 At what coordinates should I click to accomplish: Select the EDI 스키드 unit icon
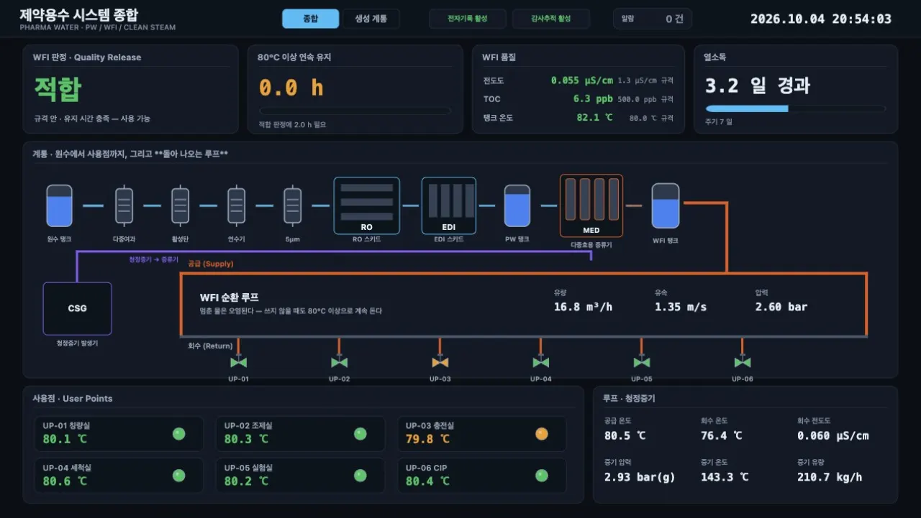tap(449, 205)
